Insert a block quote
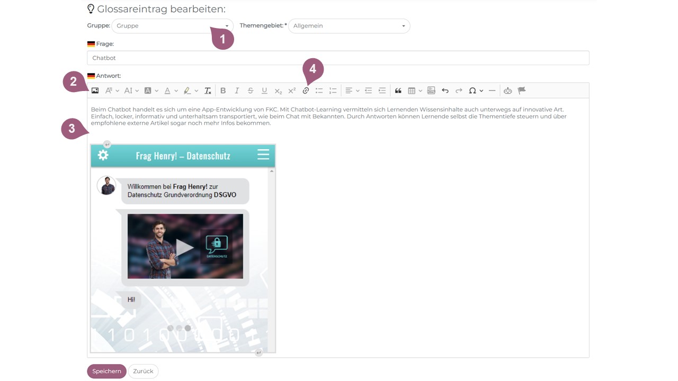678x381 pixels. [398, 90]
